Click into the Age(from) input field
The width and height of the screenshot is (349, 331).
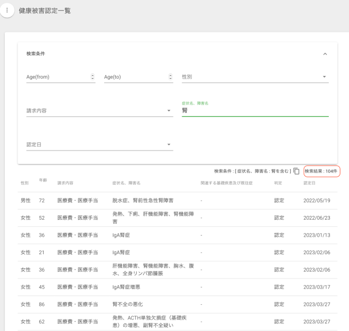click(57, 77)
